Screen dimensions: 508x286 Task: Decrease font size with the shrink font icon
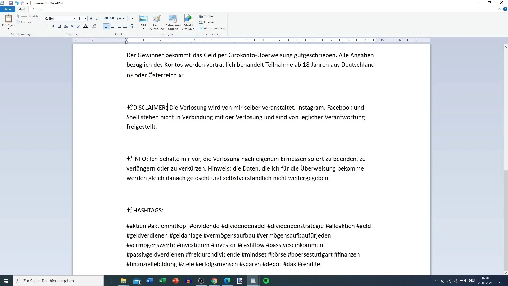click(97, 19)
